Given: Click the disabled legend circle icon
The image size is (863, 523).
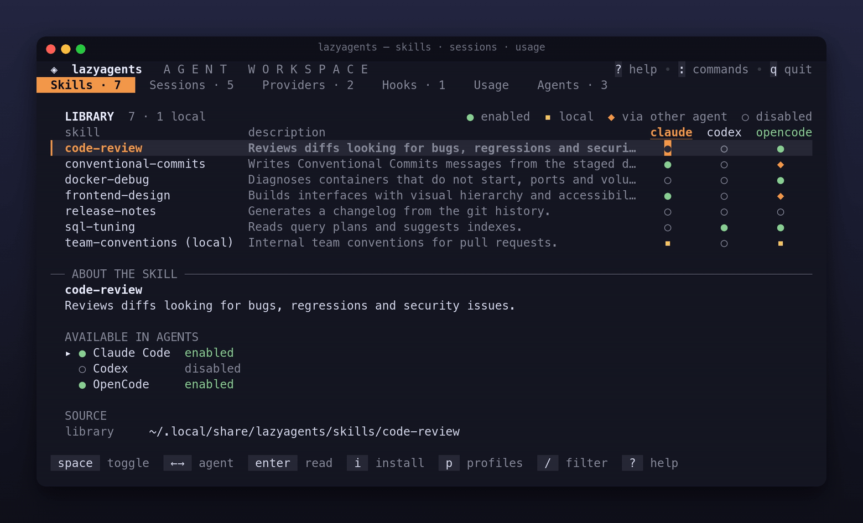Looking at the screenshot, I should tap(745, 117).
